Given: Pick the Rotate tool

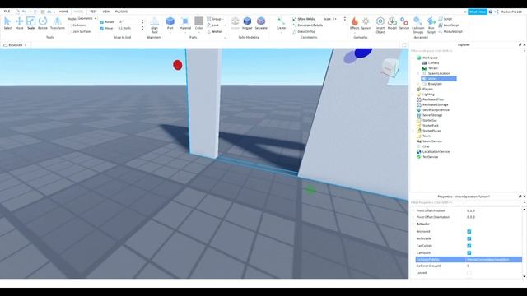Looking at the screenshot, I should click(43, 24).
